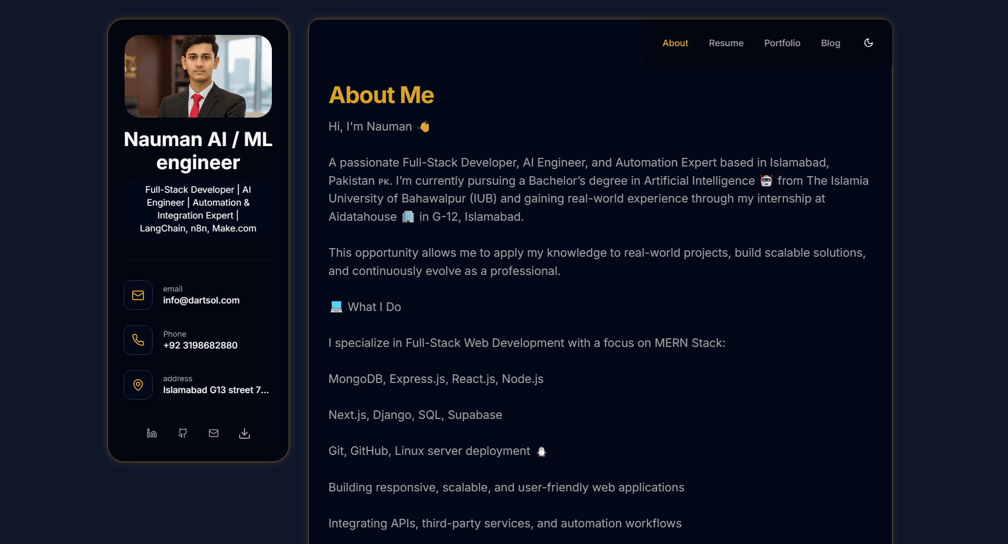The image size is (1008, 544).
Task: Expand the About Me heading
Action: (x=381, y=95)
